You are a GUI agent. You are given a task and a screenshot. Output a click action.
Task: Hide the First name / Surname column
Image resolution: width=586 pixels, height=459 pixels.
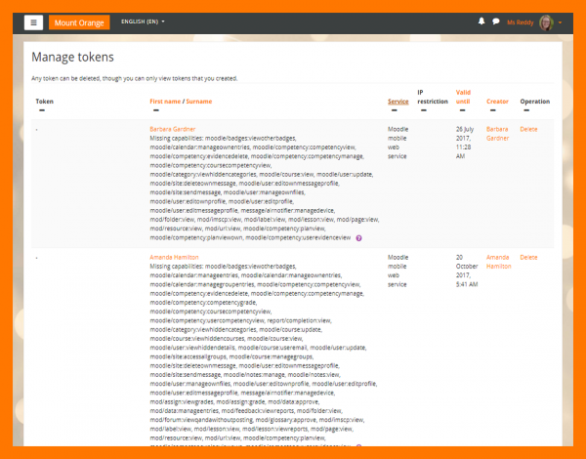point(154,110)
